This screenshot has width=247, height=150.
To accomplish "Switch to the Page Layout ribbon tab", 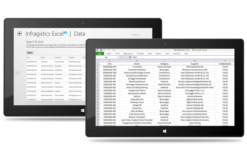I will click(128, 53).
